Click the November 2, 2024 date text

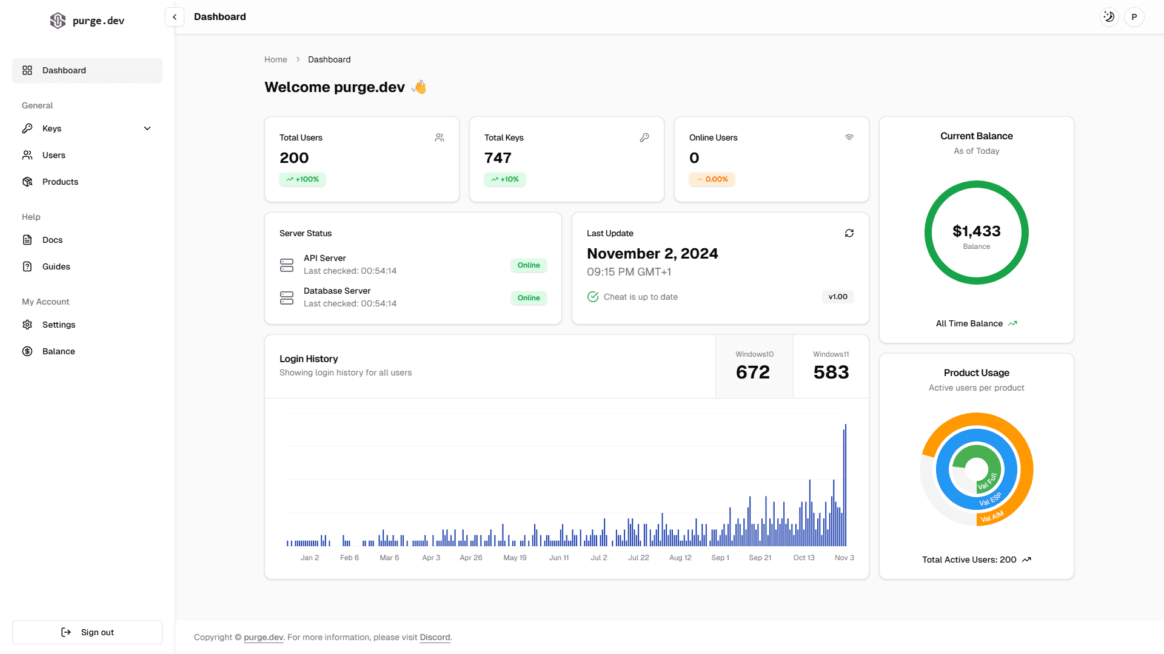(x=652, y=254)
